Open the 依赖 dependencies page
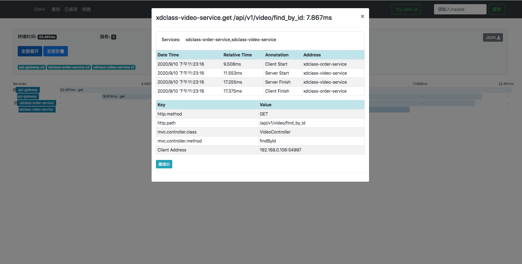 (86, 9)
